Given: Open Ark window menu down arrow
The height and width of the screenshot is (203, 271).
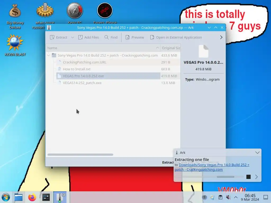Looking at the screenshot, I should [x=209, y=27].
